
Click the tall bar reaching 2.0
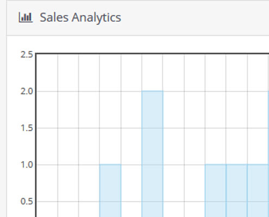click(152, 154)
